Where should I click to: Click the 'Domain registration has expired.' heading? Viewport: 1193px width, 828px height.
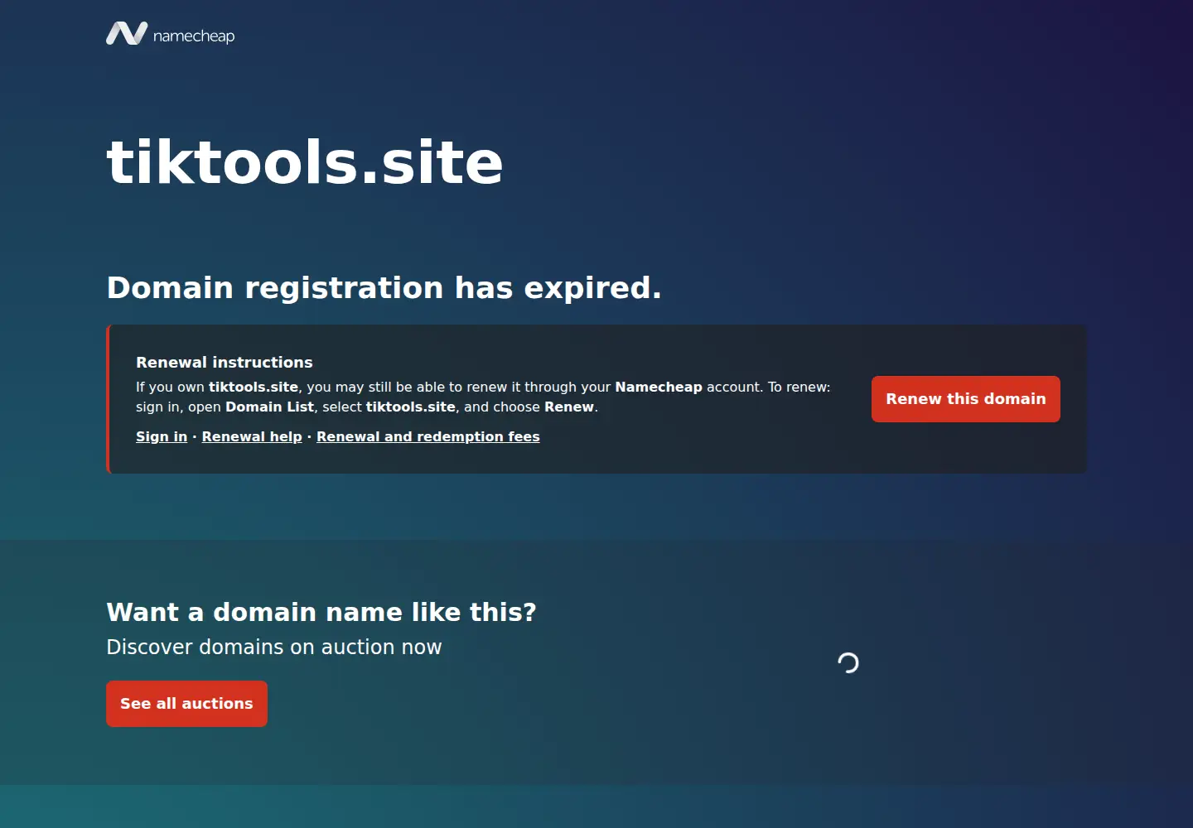click(384, 287)
